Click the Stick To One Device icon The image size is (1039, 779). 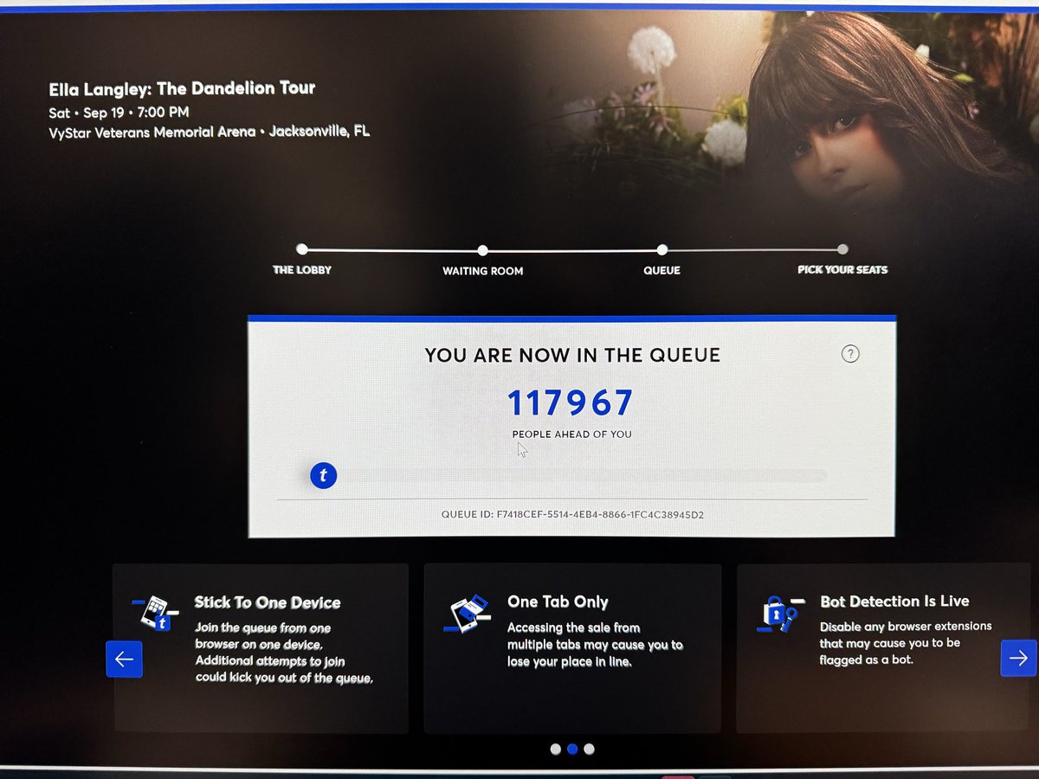tap(156, 612)
